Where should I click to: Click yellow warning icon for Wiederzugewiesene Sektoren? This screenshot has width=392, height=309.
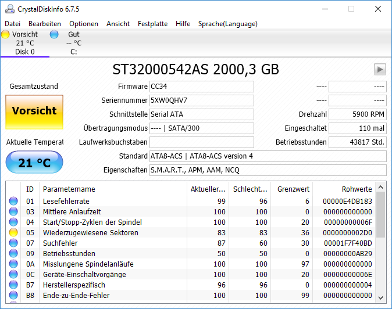pyautogui.click(x=13, y=233)
